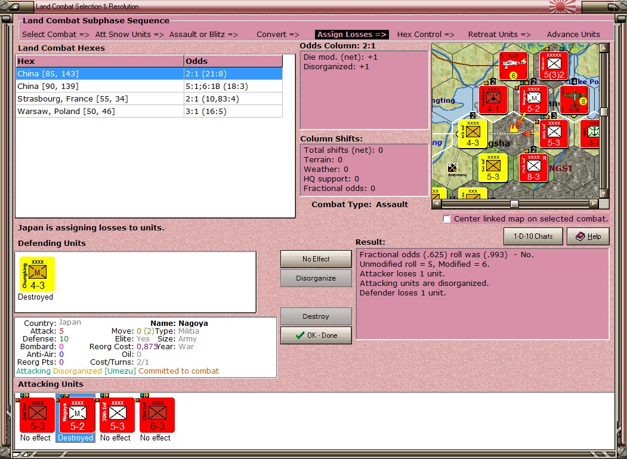627x459 pixels.
Task: Click the yellow 4-3 infantry counter on map
Action: point(472,134)
